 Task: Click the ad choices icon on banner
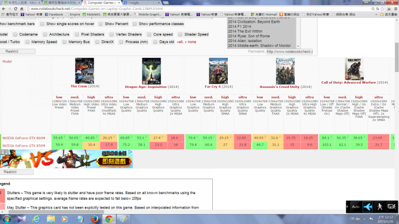pos(130,152)
